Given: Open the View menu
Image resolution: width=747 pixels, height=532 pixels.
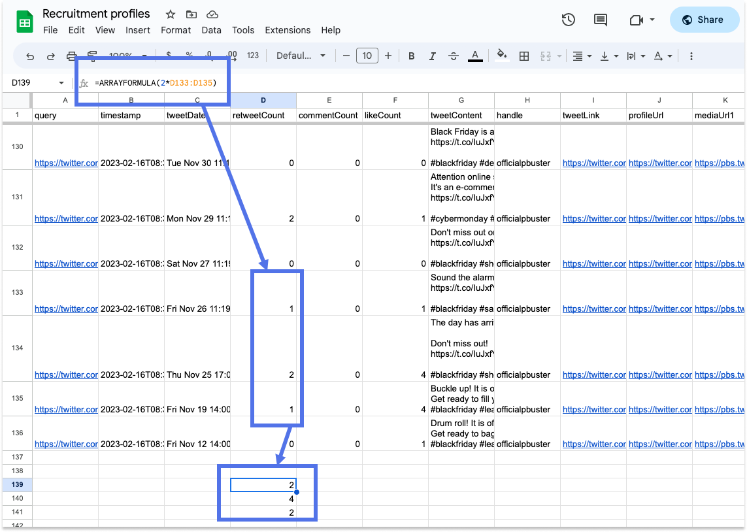Looking at the screenshot, I should point(105,30).
